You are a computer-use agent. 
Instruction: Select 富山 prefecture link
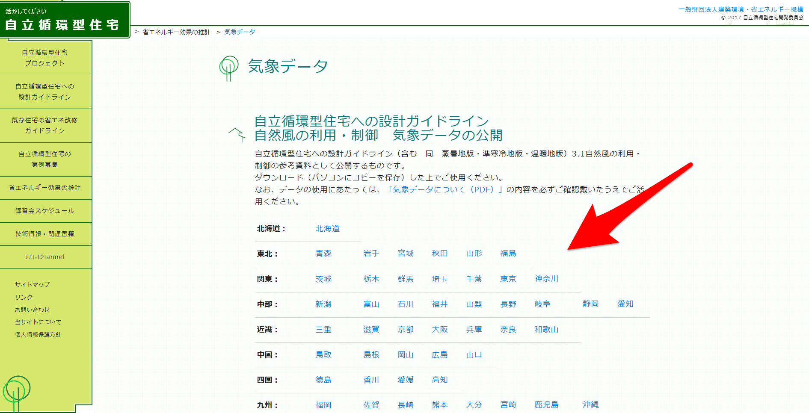click(371, 304)
